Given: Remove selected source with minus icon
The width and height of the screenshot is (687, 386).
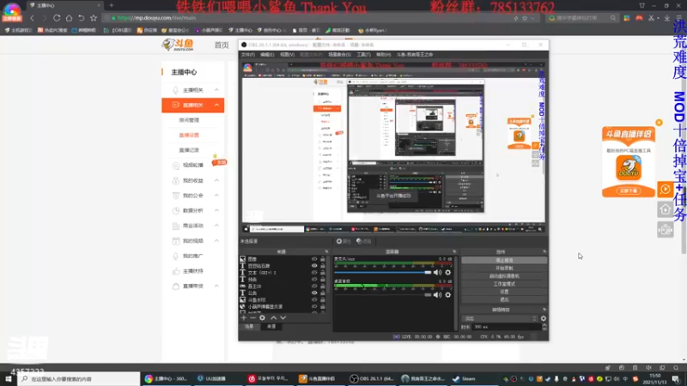Looking at the screenshot, I should coord(252,317).
